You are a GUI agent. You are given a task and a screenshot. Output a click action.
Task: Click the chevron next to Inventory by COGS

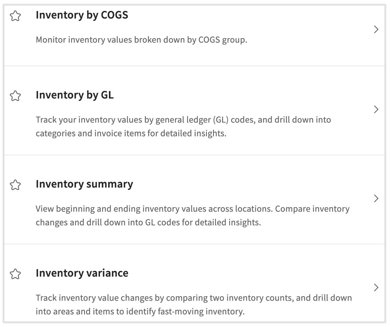pos(376,29)
